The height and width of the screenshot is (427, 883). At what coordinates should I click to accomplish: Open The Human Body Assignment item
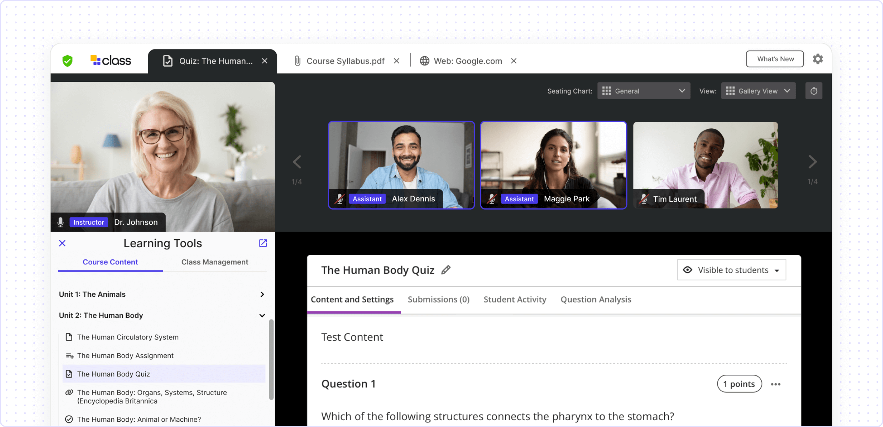pos(125,355)
